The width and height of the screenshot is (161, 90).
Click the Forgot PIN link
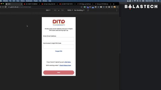[x=59, y=51]
